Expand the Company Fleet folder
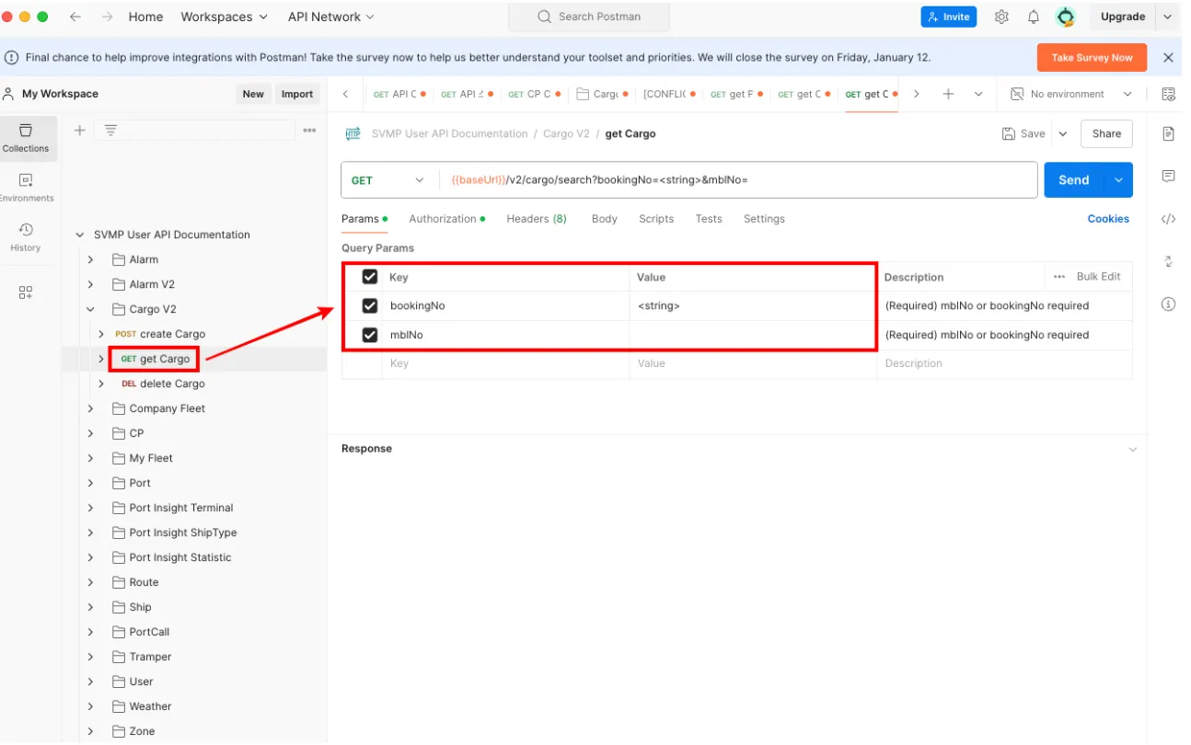Viewport: 1191px width, 745px height. click(90, 408)
